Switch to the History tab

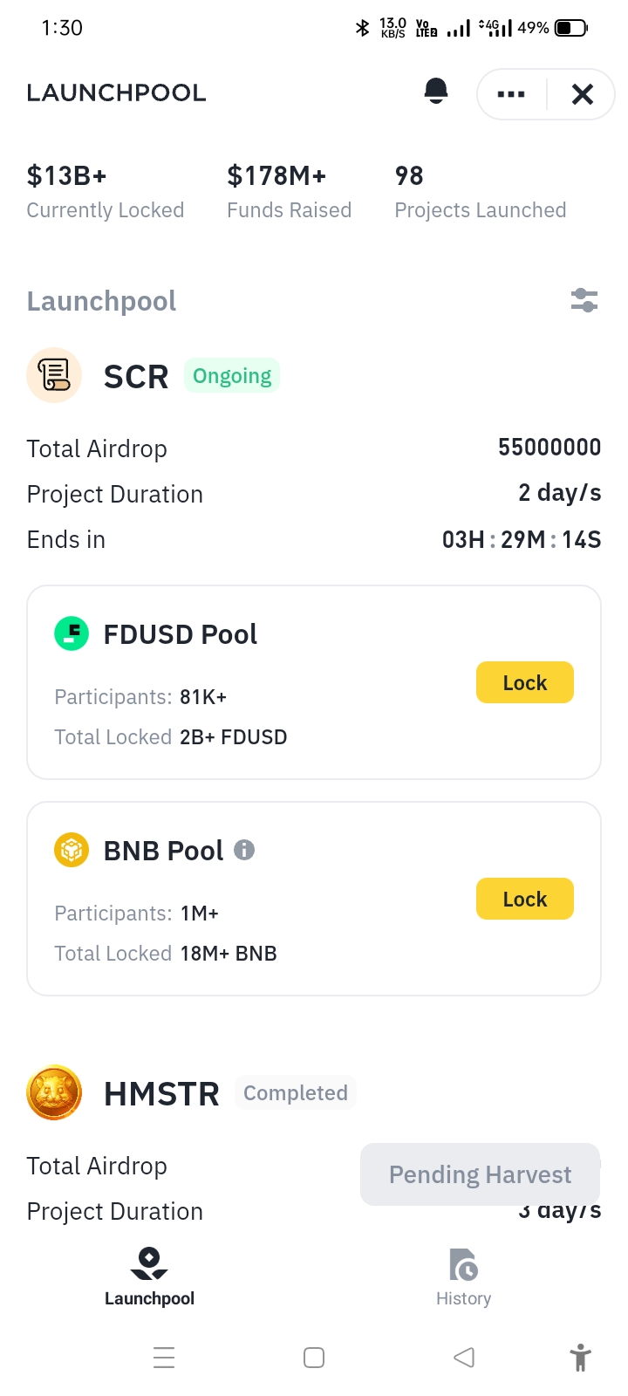(464, 1277)
